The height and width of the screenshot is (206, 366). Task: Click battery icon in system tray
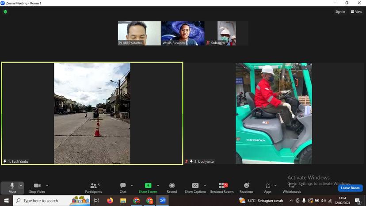point(317,200)
